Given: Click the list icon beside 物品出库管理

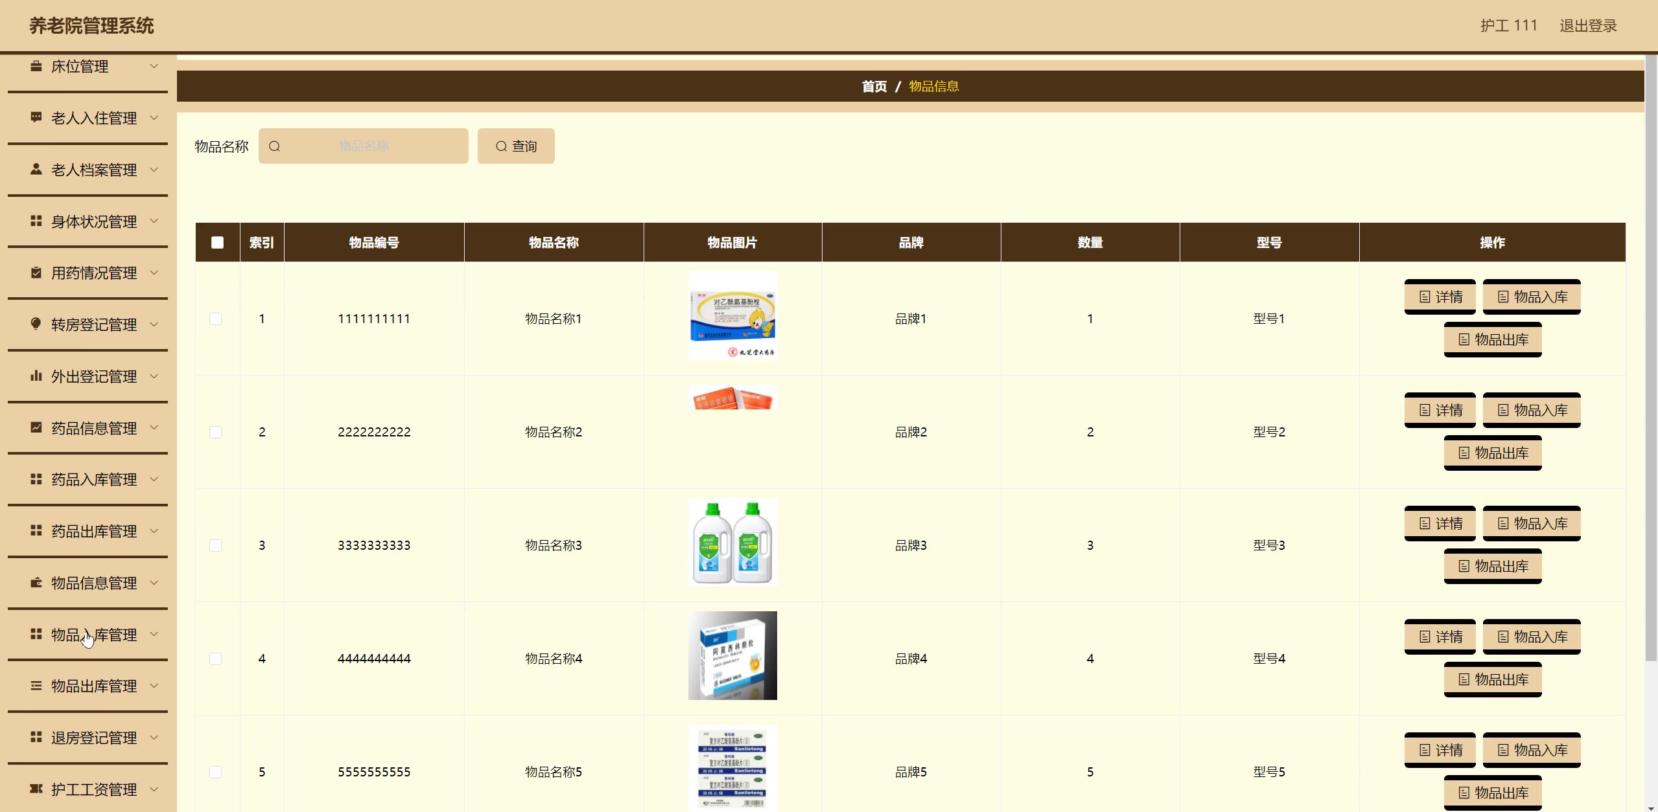Looking at the screenshot, I should (36, 686).
